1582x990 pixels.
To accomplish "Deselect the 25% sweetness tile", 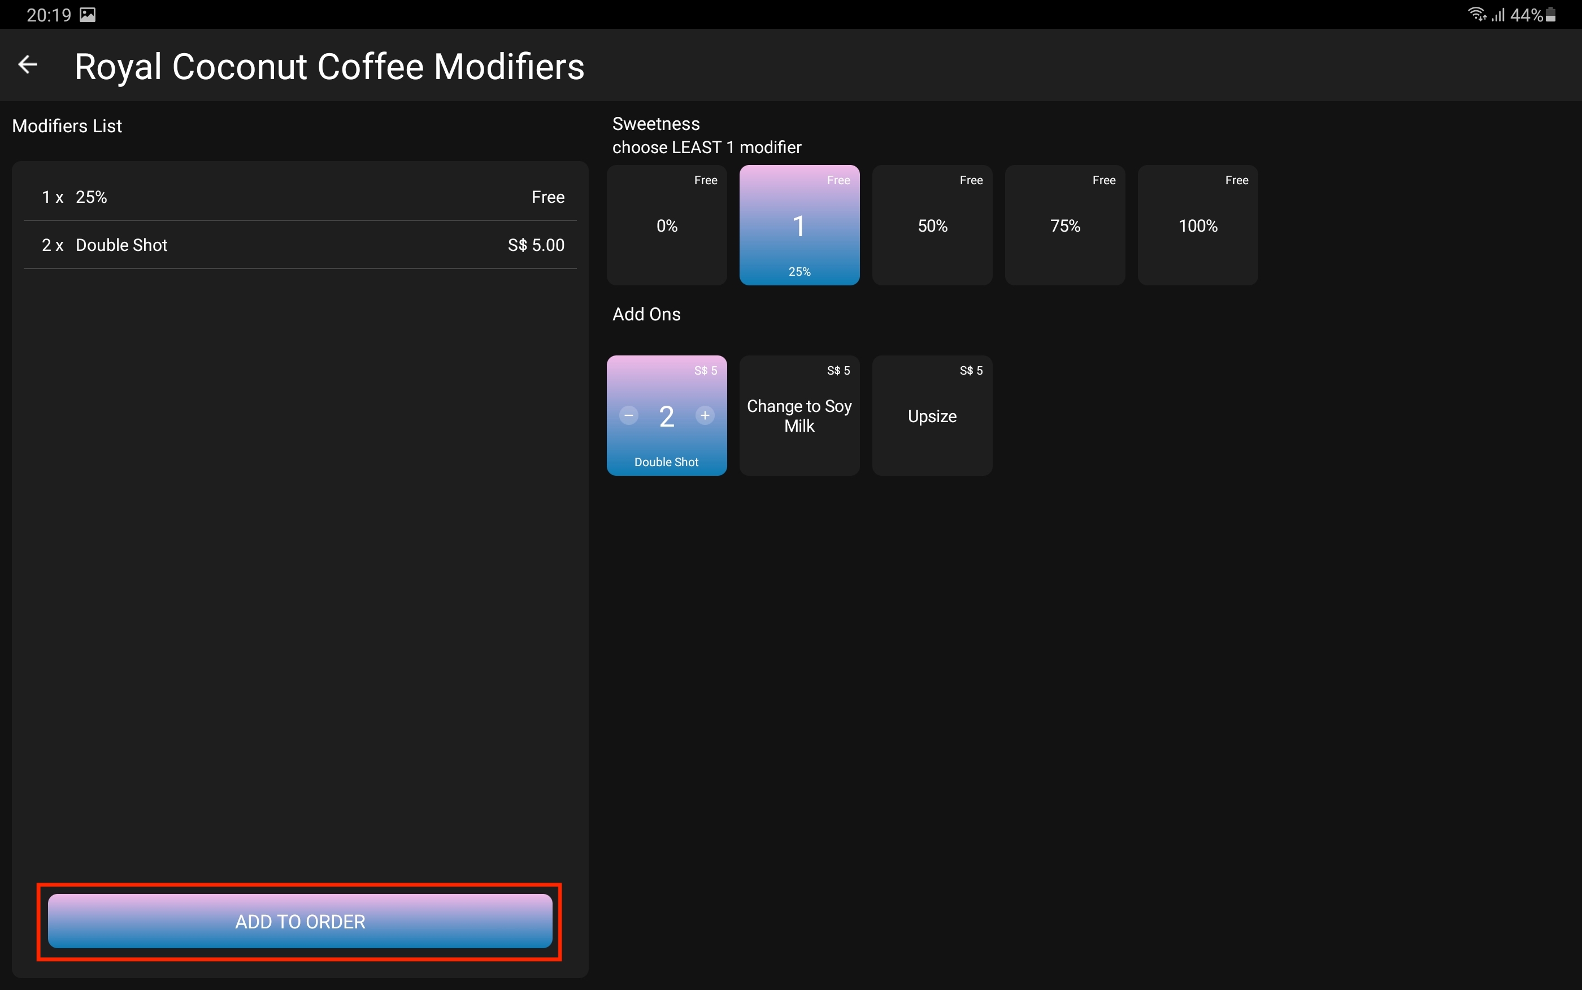I will (x=799, y=225).
